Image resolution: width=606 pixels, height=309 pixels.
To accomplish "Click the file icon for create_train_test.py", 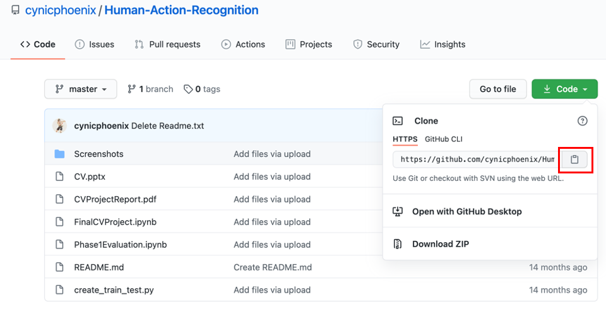I will [59, 290].
